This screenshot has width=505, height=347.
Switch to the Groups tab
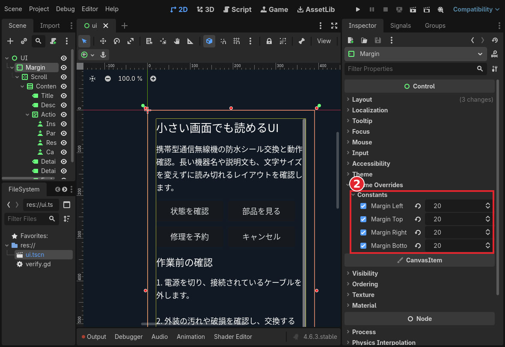coord(435,26)
